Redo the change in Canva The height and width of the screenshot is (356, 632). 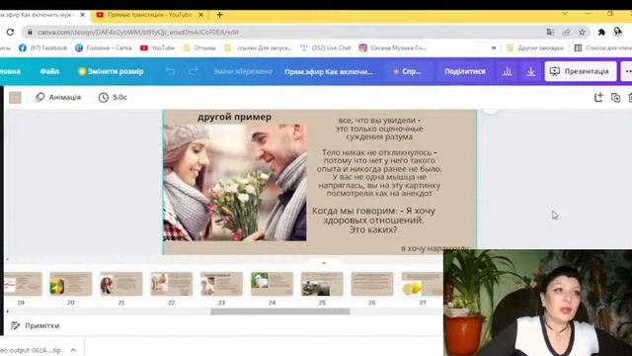[194, 71]
